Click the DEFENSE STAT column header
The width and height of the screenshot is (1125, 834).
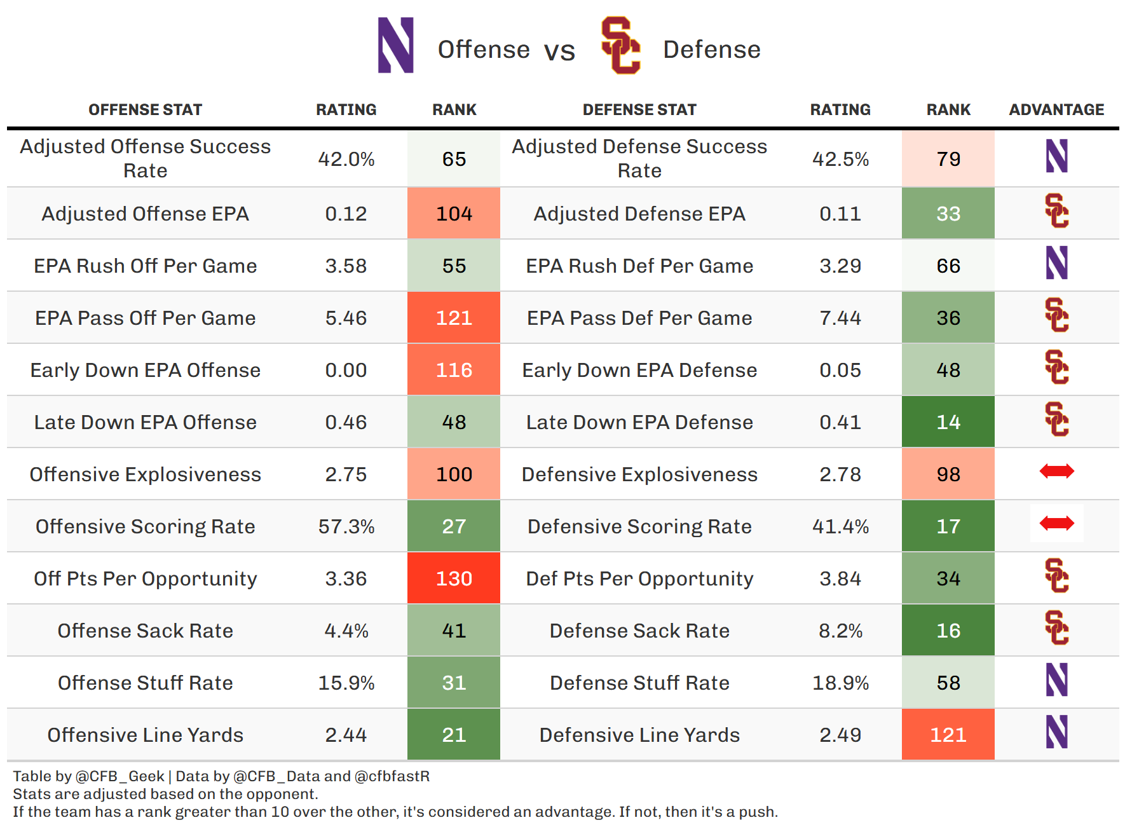coord(639,110)
